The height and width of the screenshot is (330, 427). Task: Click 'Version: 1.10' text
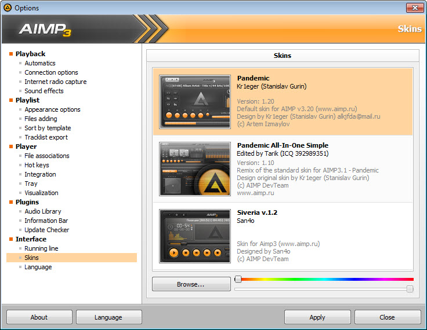point(255,163)
